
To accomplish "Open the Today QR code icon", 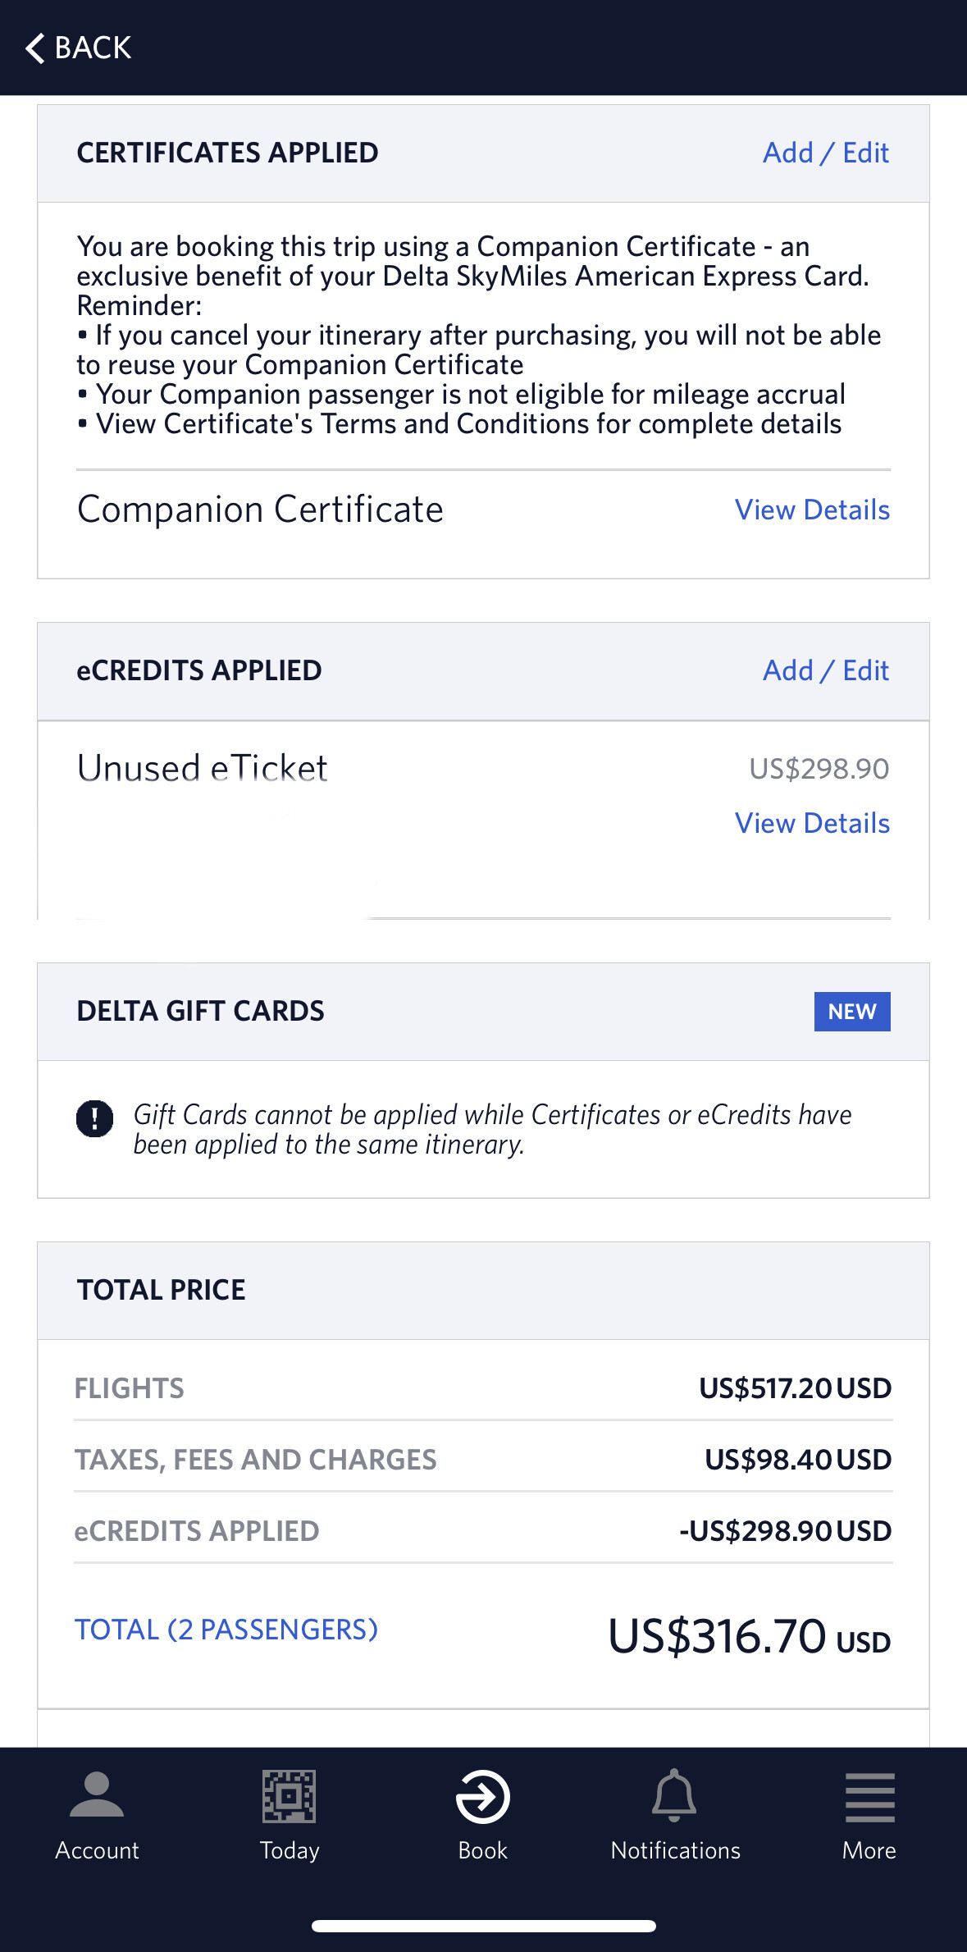I will point(289,1796).
